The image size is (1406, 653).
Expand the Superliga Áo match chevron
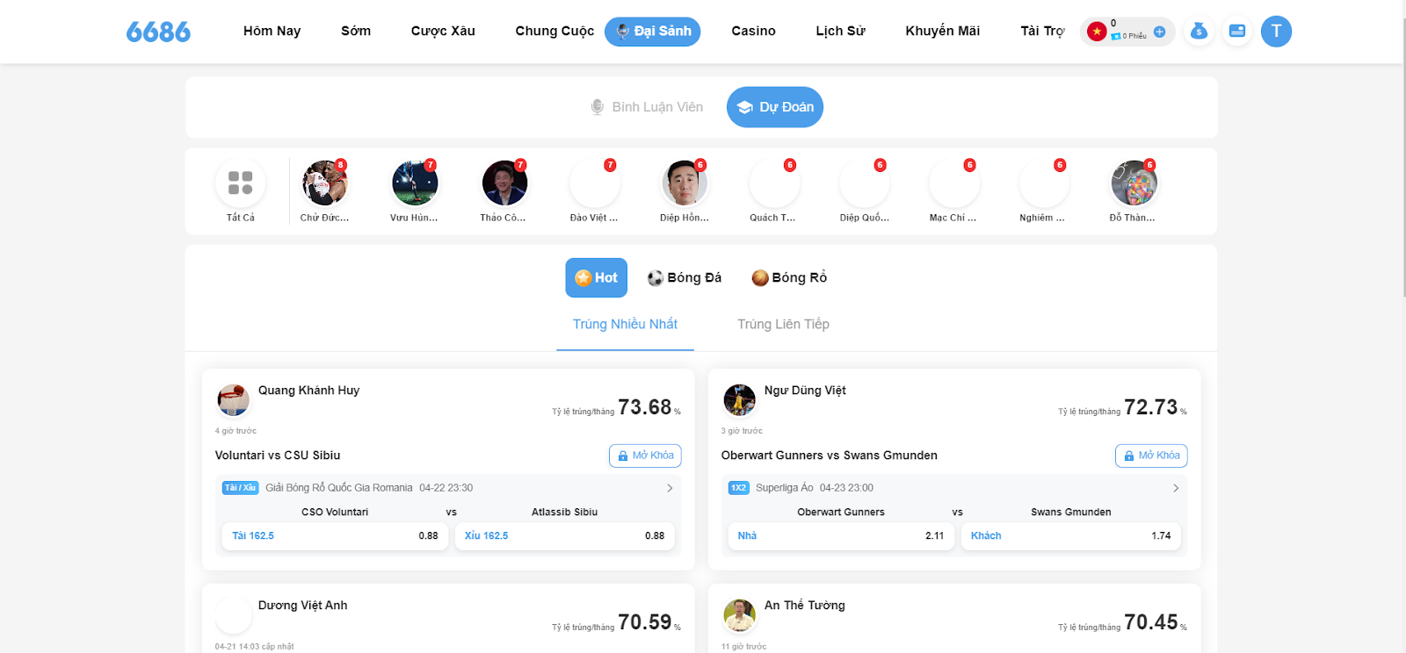click(x=1176, y=488)
